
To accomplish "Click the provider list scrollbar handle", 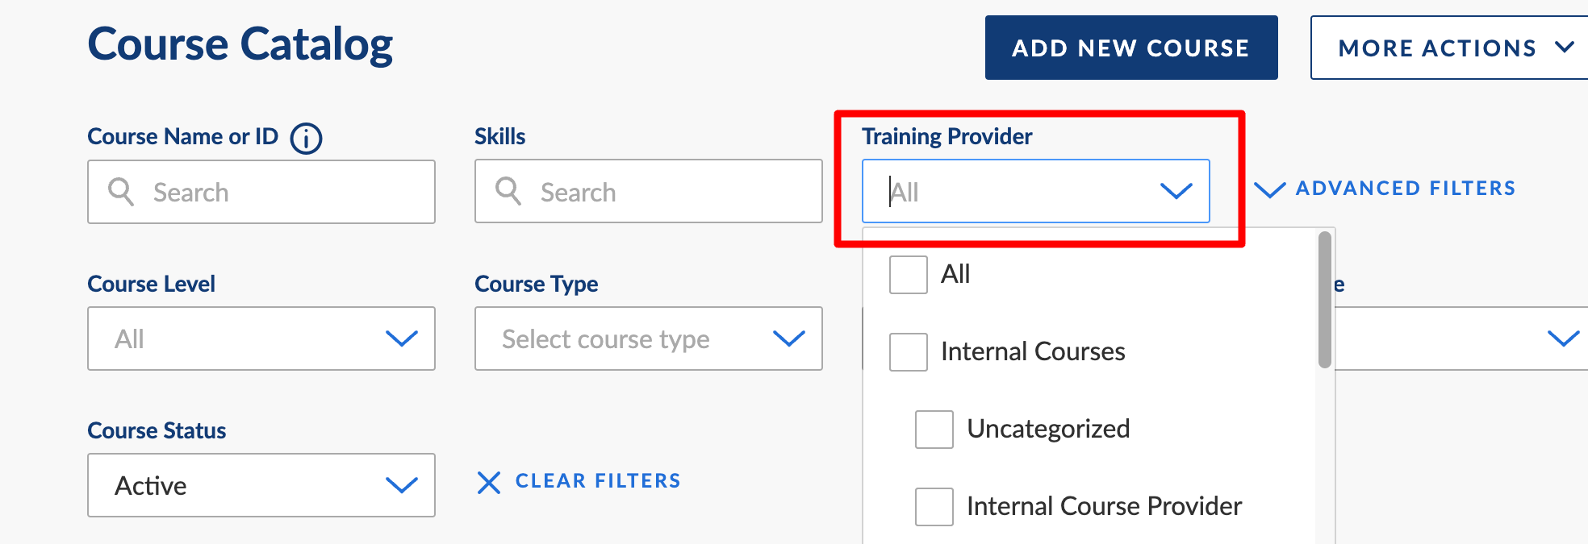I will [1324, 300].
